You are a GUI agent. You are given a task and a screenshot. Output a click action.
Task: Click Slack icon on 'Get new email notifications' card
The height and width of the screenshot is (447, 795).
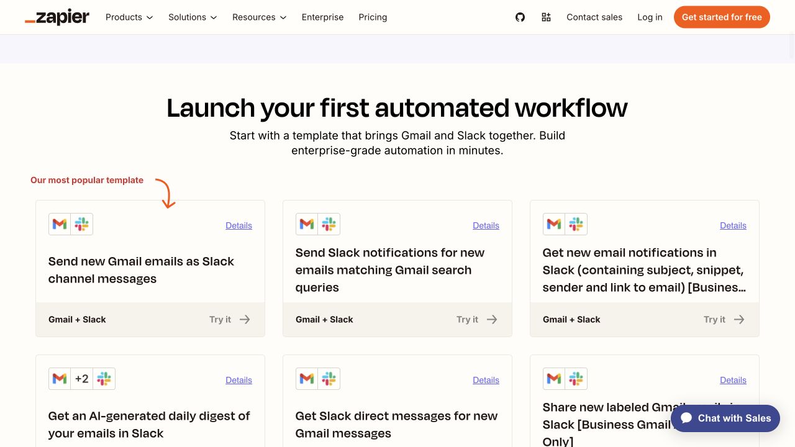point(576,224)
